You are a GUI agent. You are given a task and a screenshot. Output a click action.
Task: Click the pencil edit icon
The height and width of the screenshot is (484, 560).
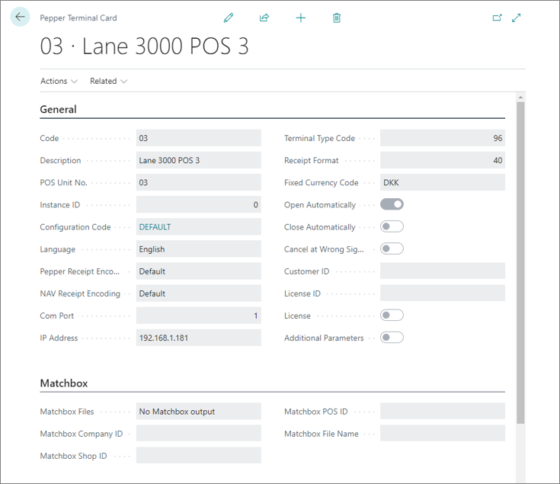coord(229,18)
